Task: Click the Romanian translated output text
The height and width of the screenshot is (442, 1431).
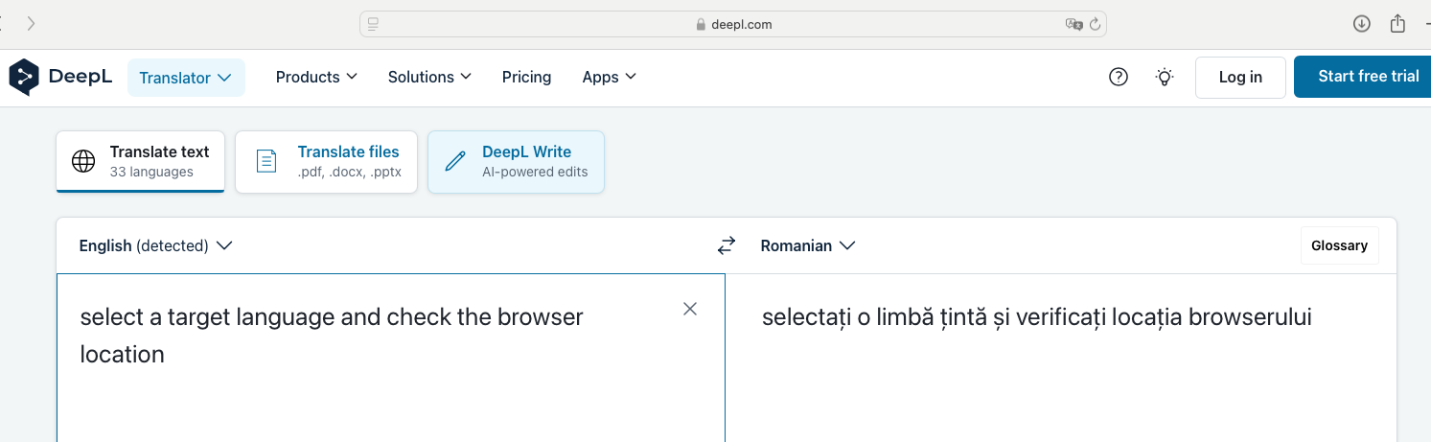Action: (x=1036, y=316)
